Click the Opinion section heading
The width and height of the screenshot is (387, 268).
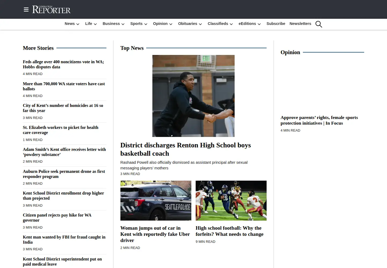point(290,52)
